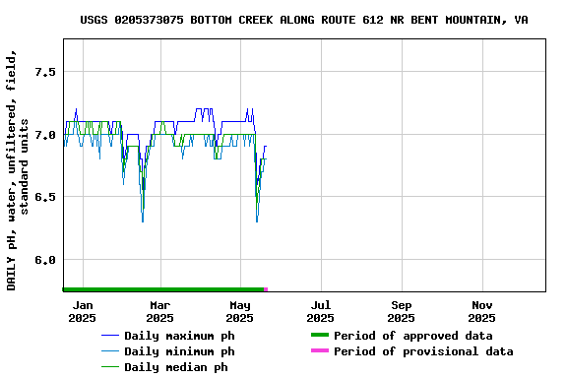Click the Sep 2025 x-axis label
The image size is (567, 378).
[402, 312]
